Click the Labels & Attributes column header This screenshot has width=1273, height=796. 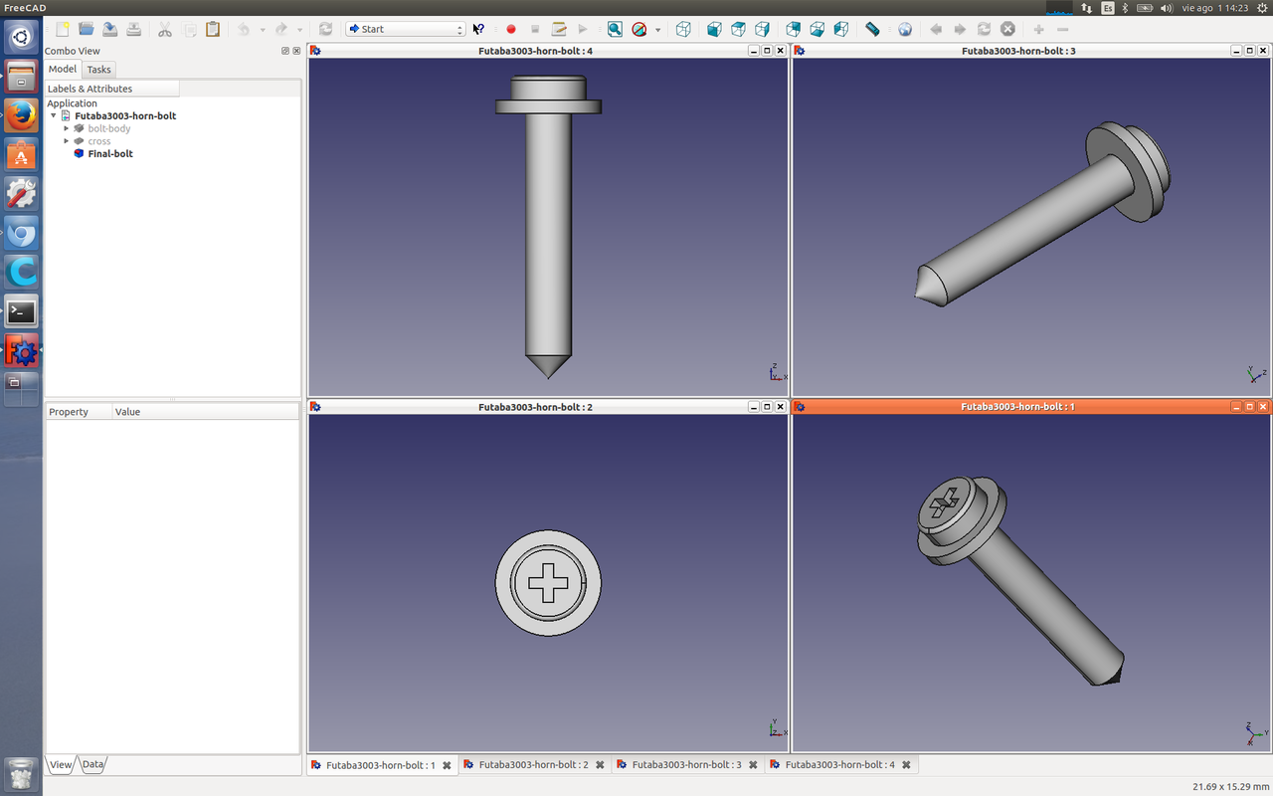[x=111, y=89]
